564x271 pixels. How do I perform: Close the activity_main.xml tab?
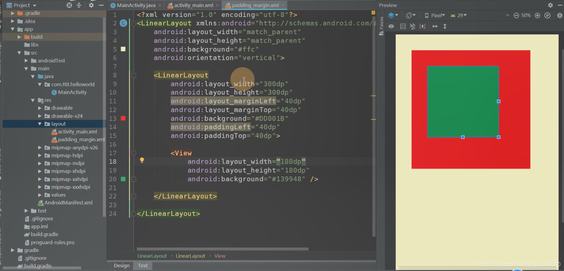(217, 5)
